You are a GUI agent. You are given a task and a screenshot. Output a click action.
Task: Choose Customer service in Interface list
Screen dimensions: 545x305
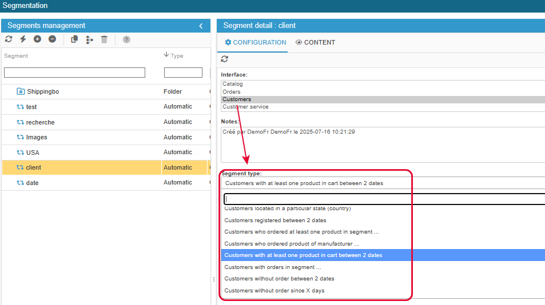[383, 107]
